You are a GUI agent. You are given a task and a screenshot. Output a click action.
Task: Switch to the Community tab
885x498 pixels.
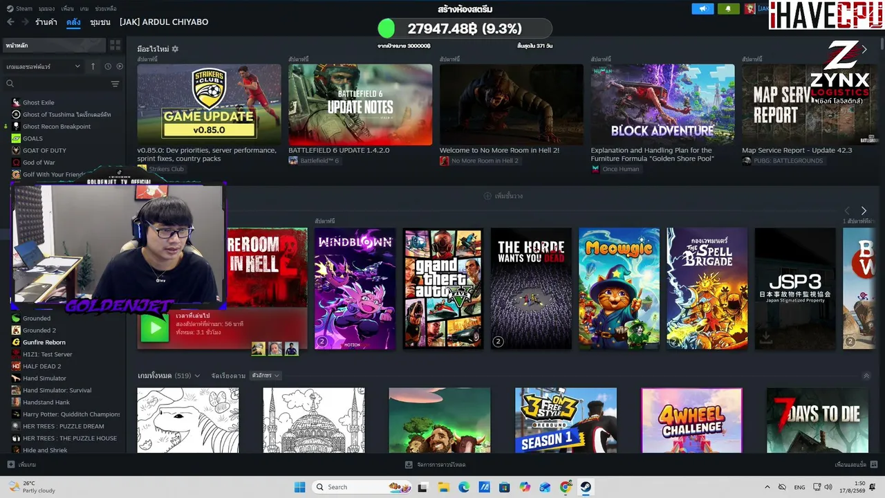tap(100, 22)
